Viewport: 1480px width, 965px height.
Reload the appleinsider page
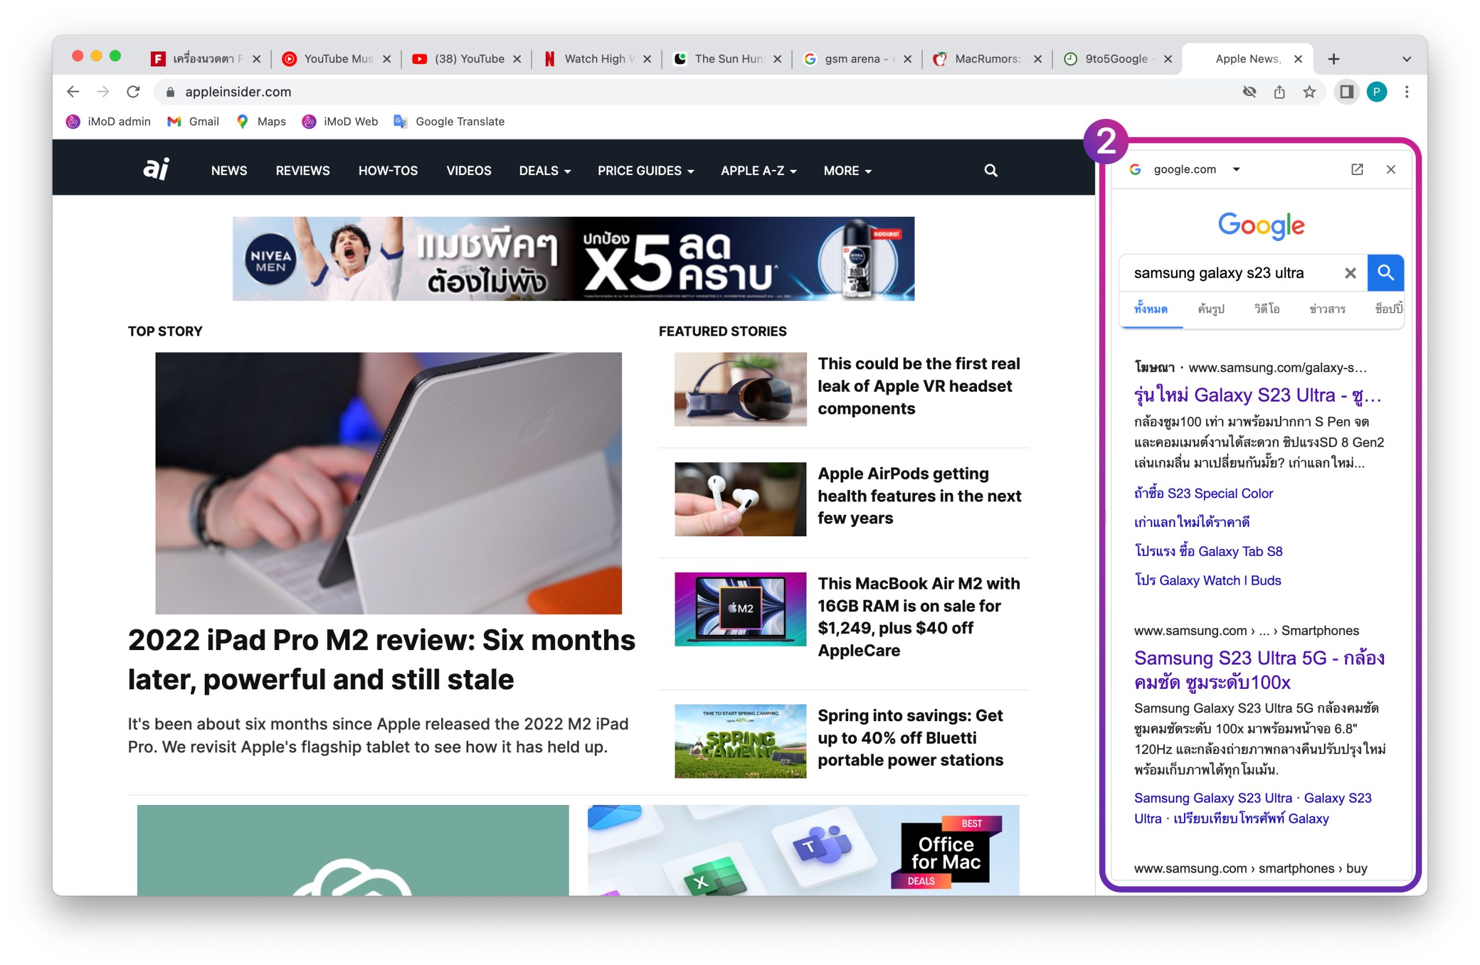coord(133,92)
